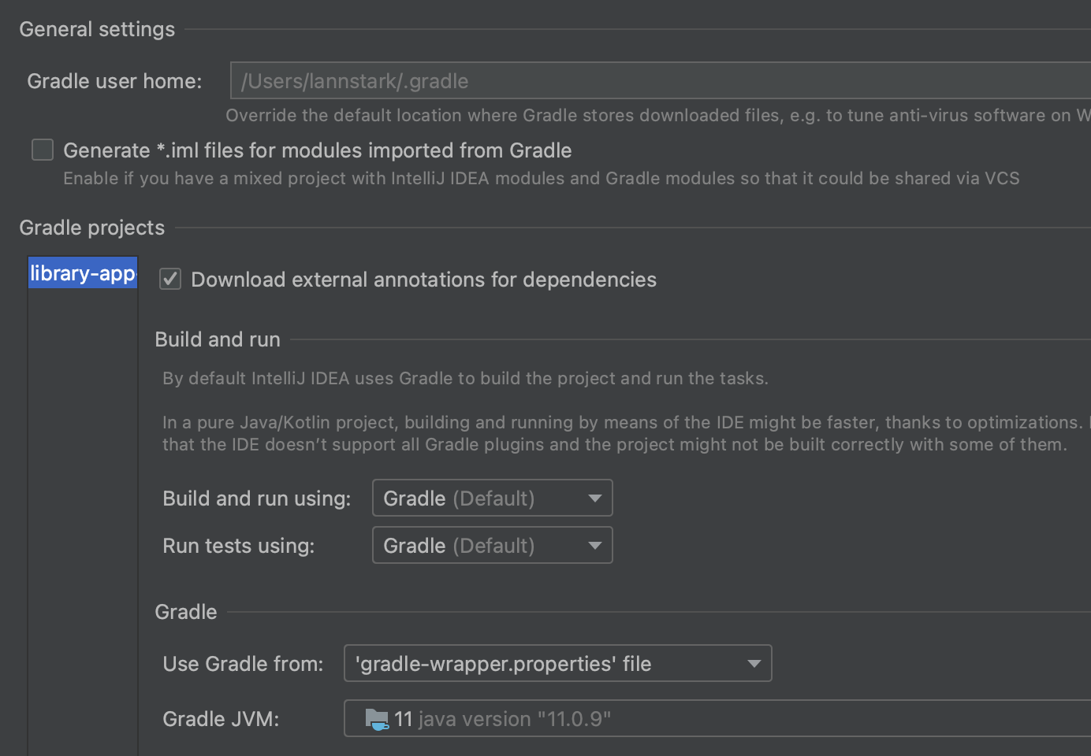Image resolution: width=1091 pixels, height=756 pixels.
Task: Click the Build and run using label
Action: coord(256,498)
